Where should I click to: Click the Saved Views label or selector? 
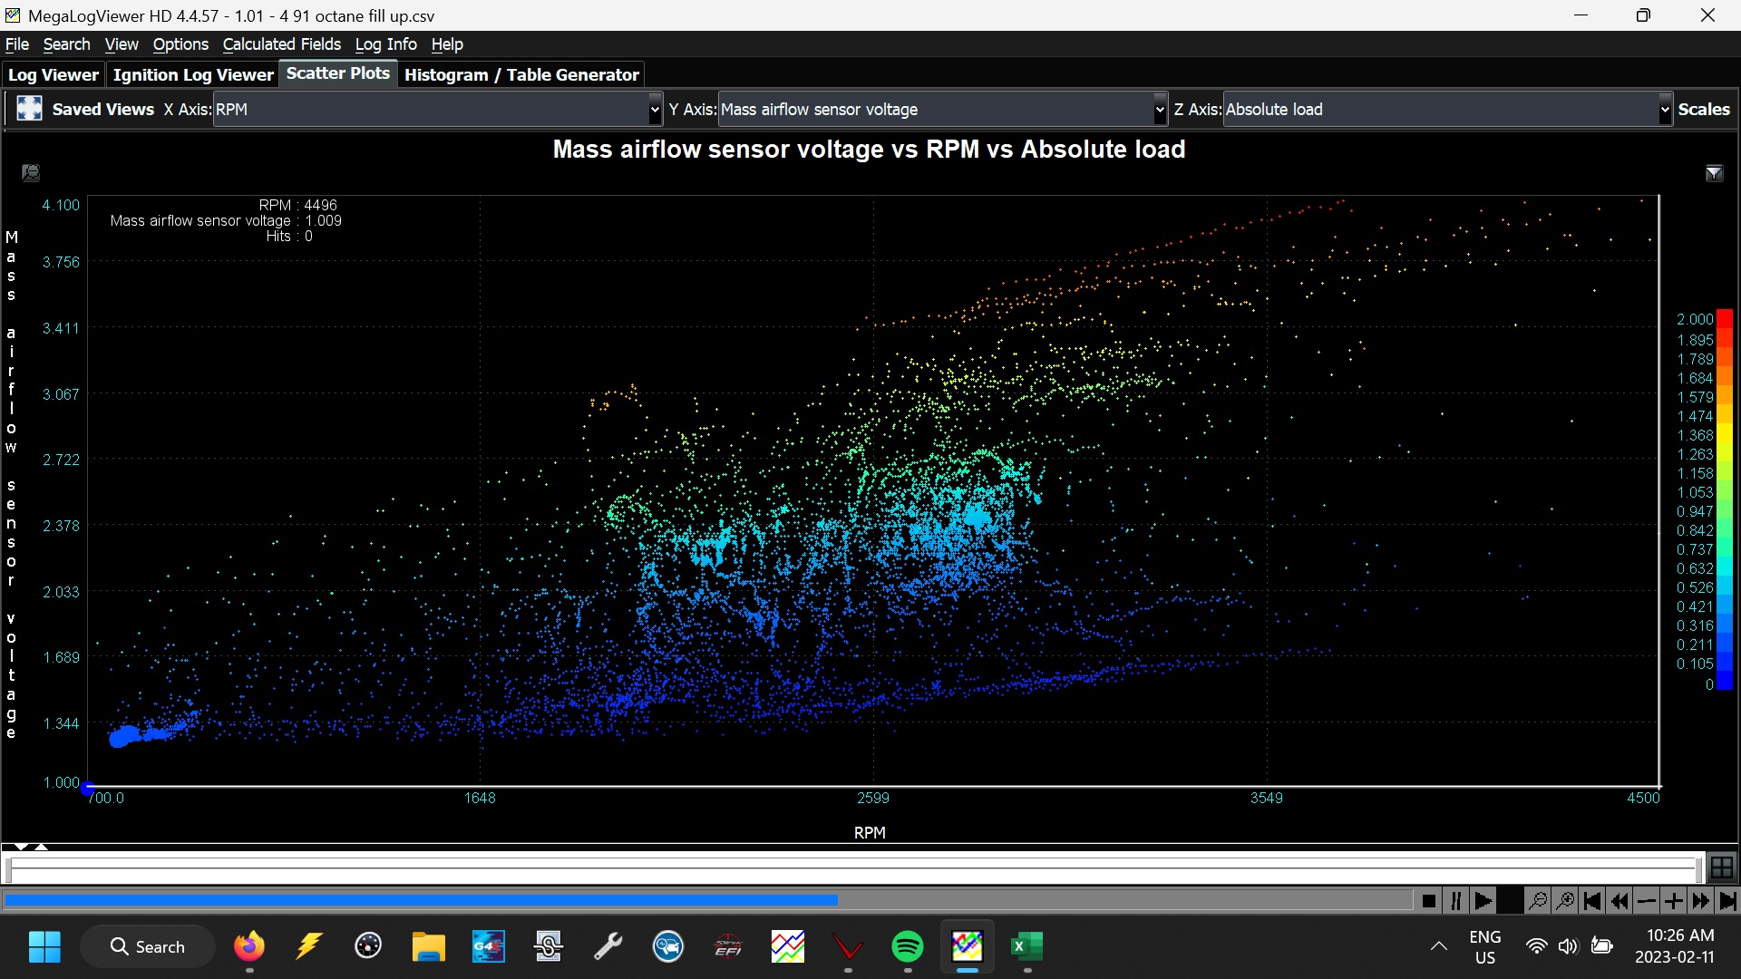102,109
